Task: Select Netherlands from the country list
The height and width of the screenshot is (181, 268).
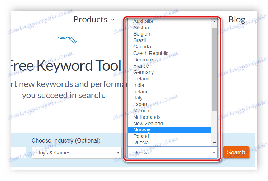Action: 169,117
